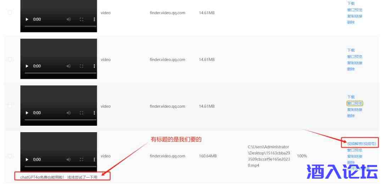The width and height of the screenshot is (383, 184).
Task: Click 复制链接 for the 160.64MB video
Action: (355, 156)
